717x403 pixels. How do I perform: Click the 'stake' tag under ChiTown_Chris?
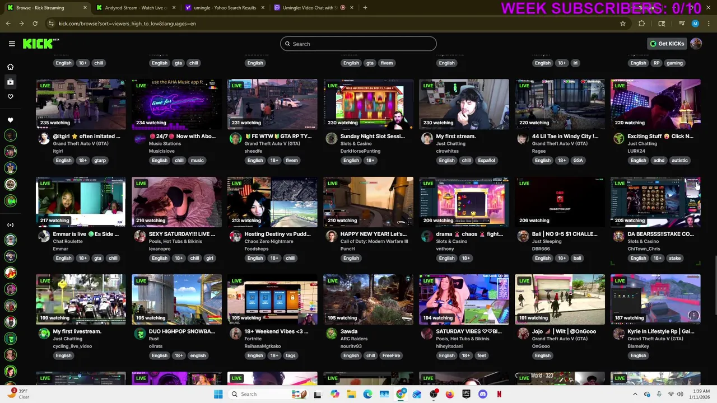point(674,258)
